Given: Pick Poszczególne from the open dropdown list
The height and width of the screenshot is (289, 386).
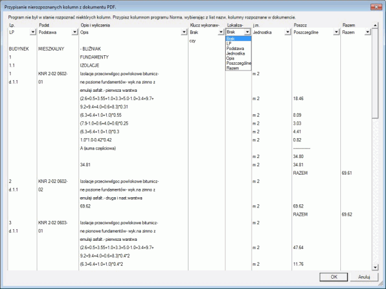Looking at the screenshot, I should (238, 63).
